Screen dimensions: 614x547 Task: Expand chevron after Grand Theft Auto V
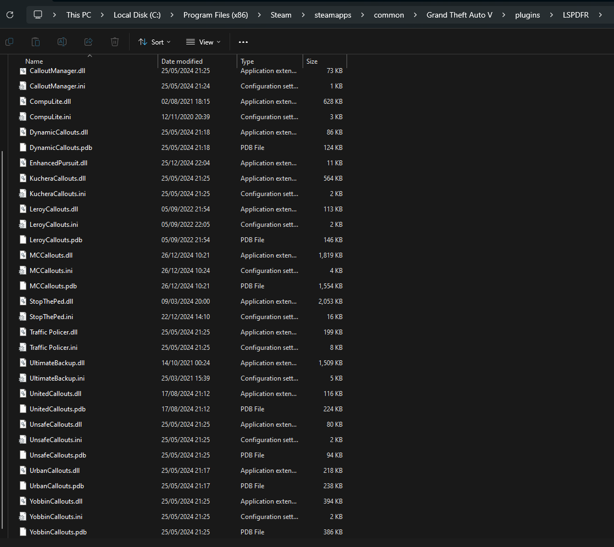pos(504,15)
